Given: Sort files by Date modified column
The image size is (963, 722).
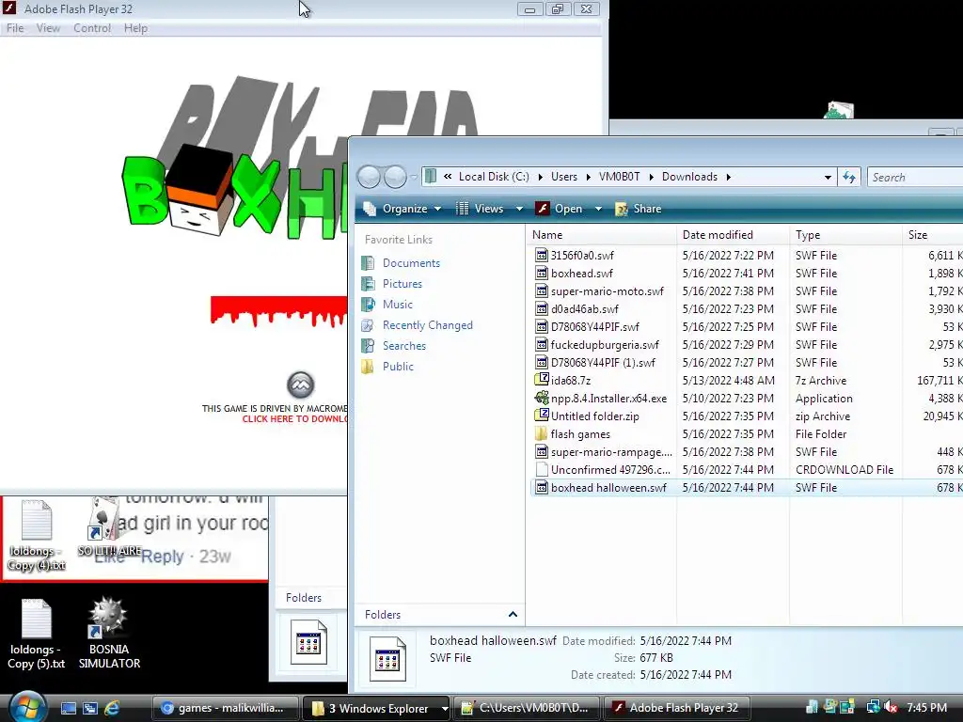Looking at the screenshot, I should coord(734,235).
